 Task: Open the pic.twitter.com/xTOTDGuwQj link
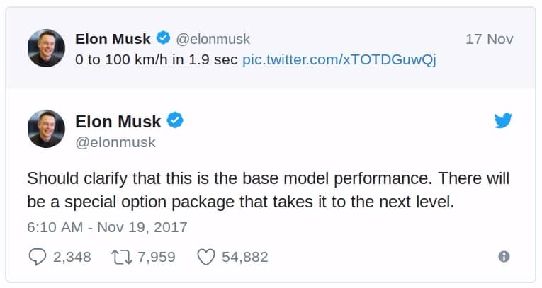click(339, 59)
